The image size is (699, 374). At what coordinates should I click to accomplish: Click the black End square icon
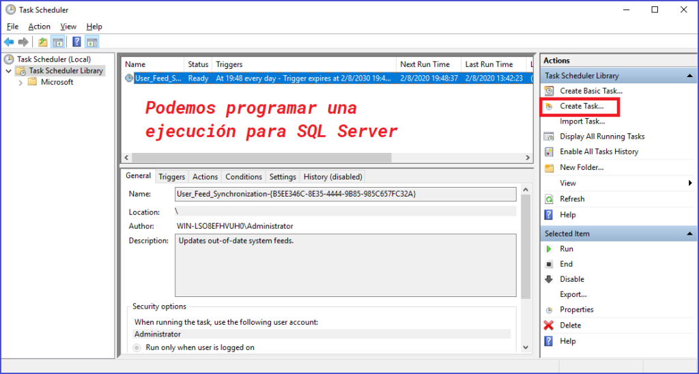[550, 264]
